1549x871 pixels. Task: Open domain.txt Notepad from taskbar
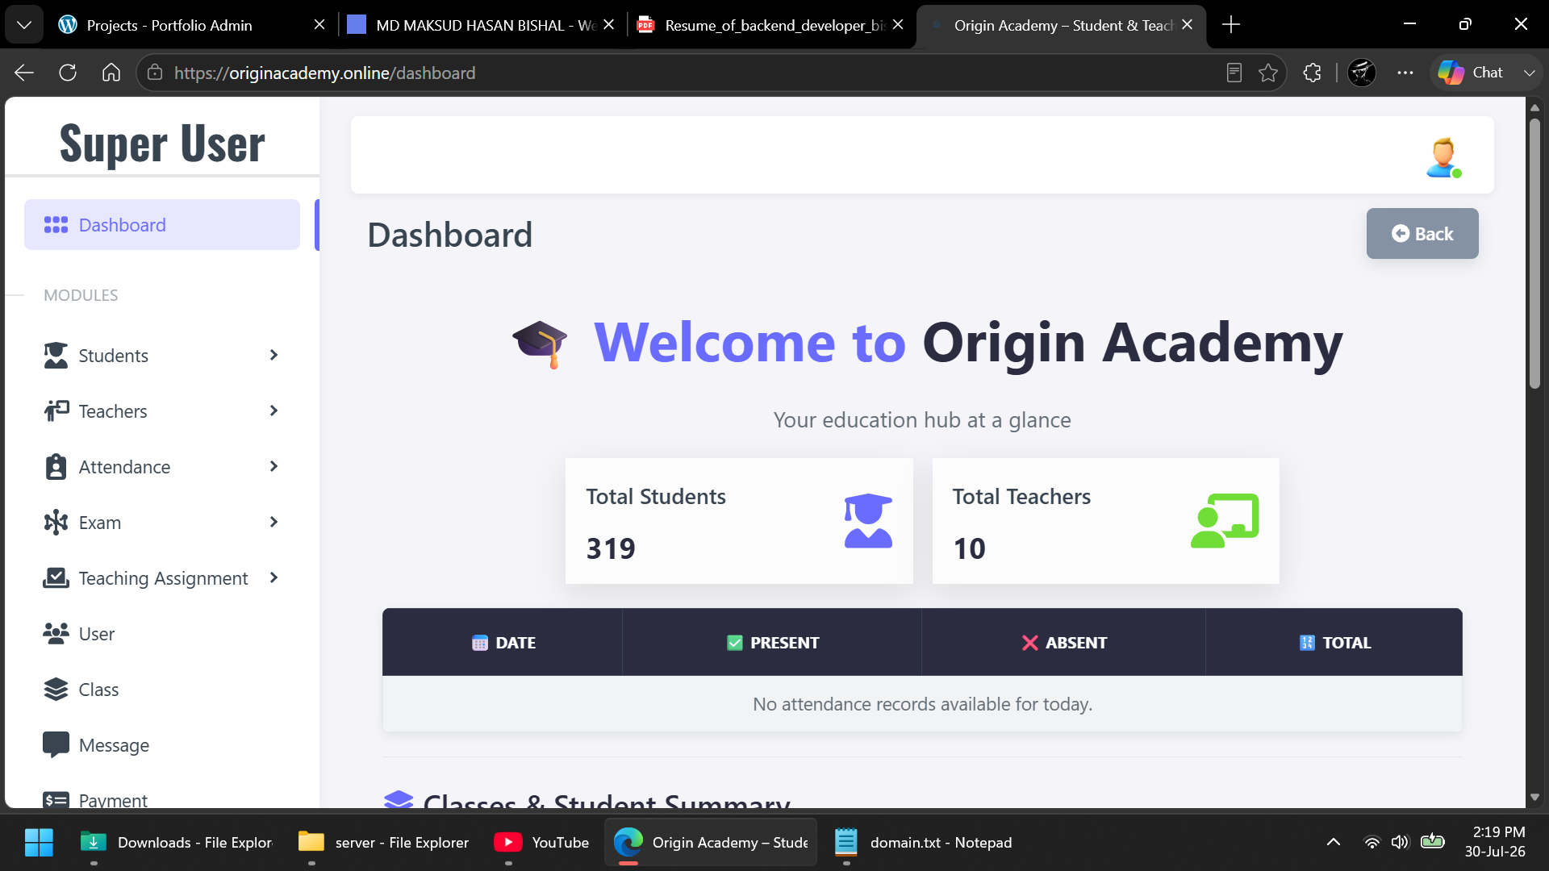click(923, 843)
